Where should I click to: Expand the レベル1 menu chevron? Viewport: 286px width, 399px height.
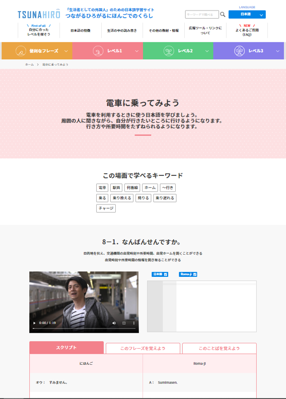136,51
